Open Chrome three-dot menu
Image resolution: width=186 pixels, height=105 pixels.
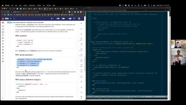click(x=83, y=12)
